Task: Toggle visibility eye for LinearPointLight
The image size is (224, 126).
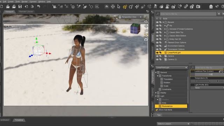Action: point(157,52)
